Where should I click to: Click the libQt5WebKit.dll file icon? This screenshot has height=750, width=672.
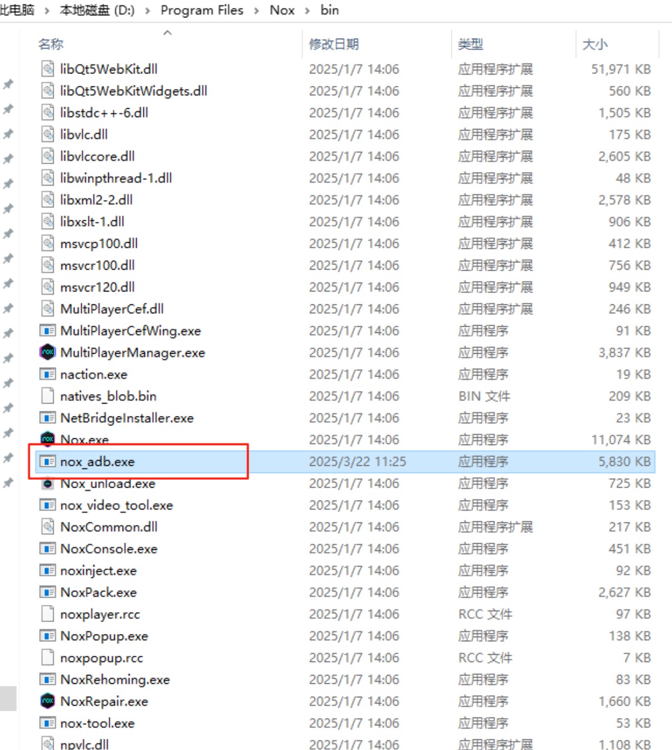click(x=48, y=69)
